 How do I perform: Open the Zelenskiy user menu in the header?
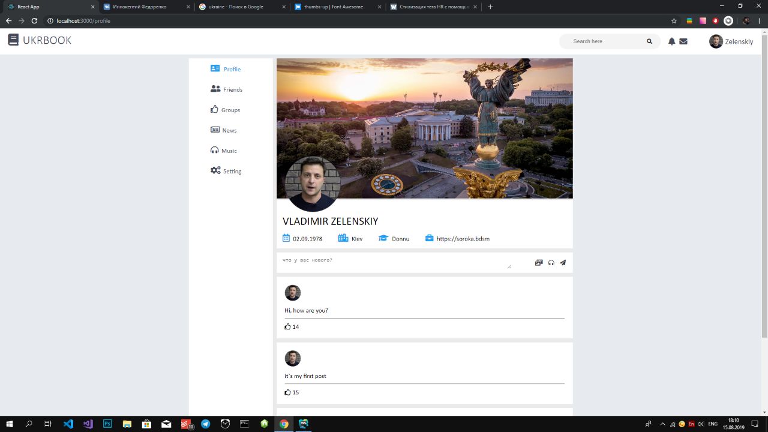point(731,41)
